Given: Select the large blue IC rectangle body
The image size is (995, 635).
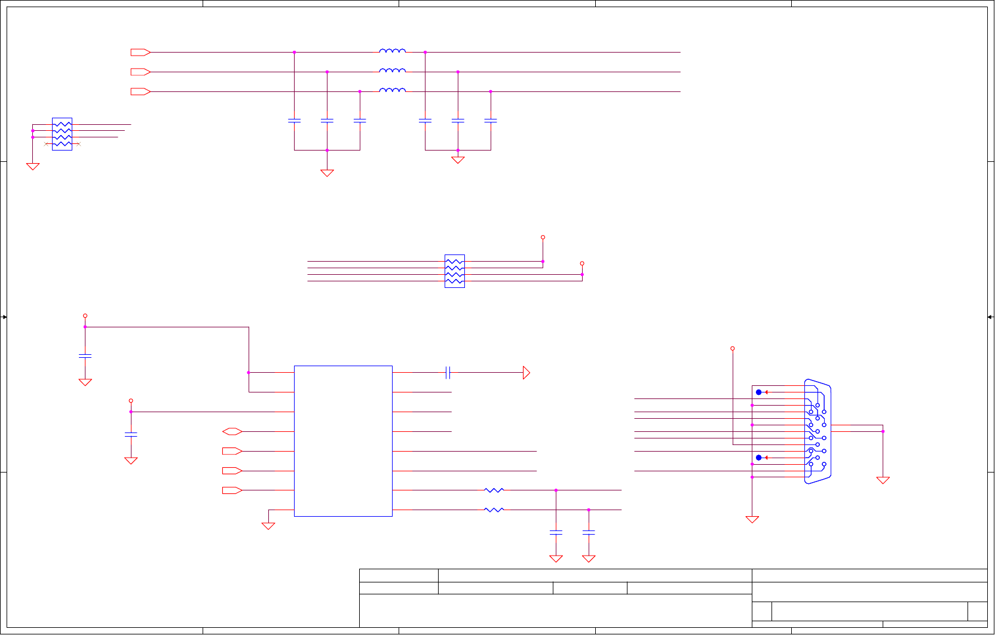Looking at the screenshot, I should tap(343, 441).
